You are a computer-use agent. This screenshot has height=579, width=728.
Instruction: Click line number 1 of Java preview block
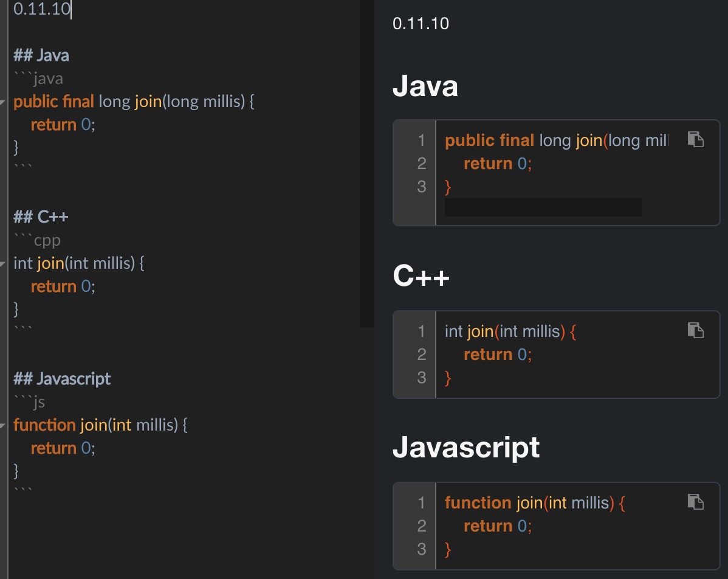(x=421, y=140)
